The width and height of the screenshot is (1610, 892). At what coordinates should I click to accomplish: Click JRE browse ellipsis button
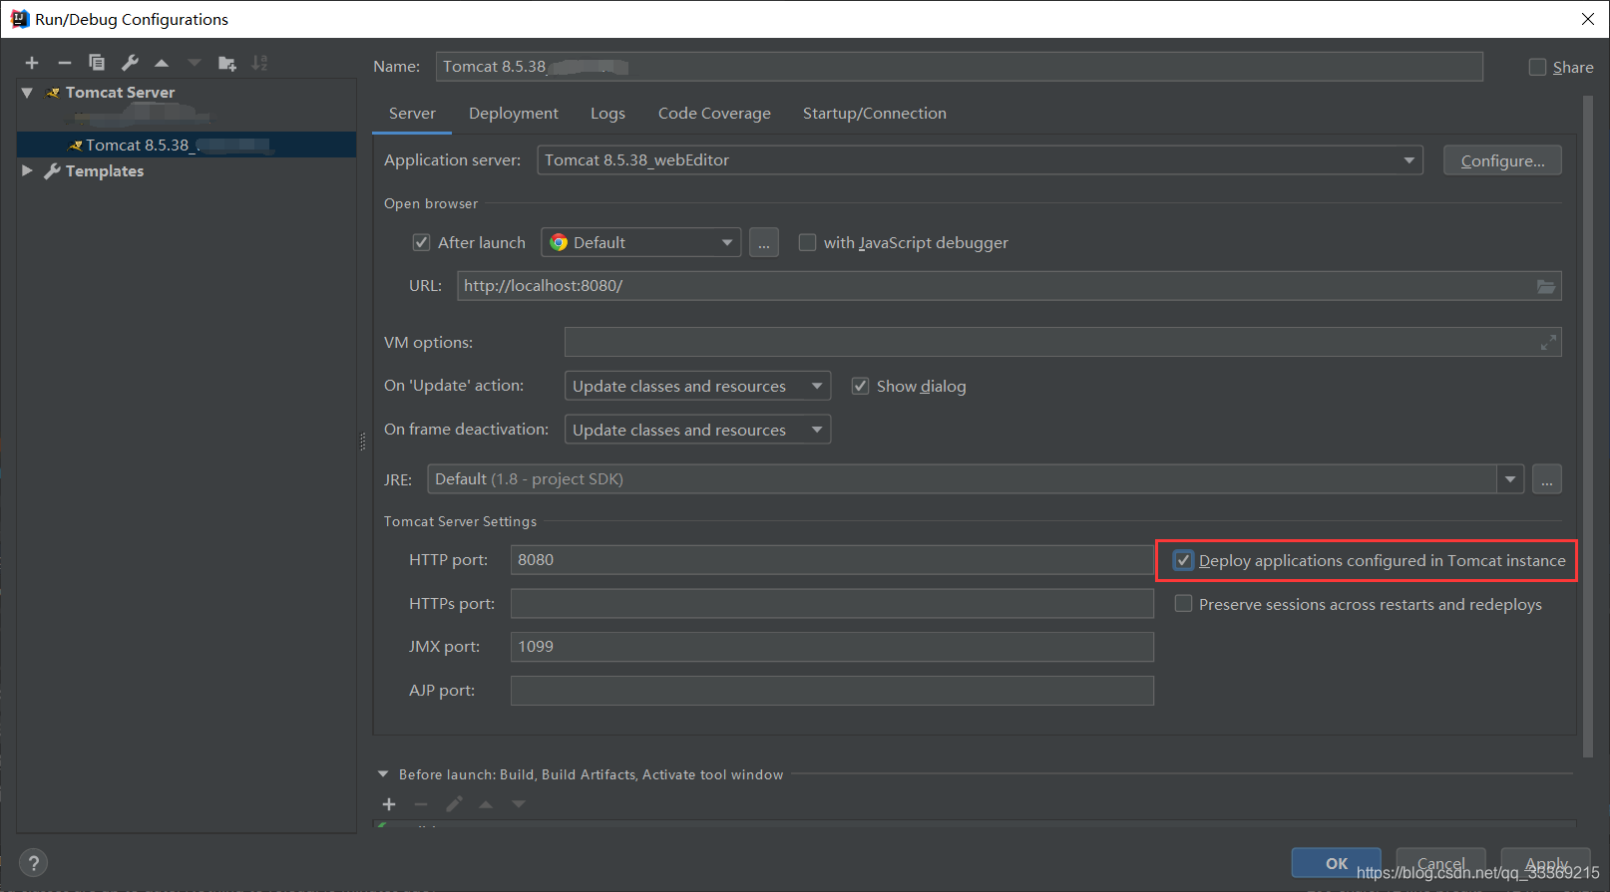[x=1547, y=479]
